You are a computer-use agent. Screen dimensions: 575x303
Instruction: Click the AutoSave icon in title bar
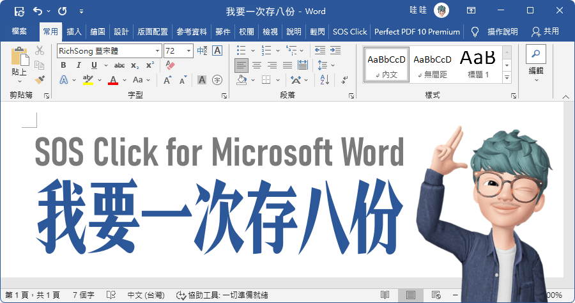(x=19, y=12)
